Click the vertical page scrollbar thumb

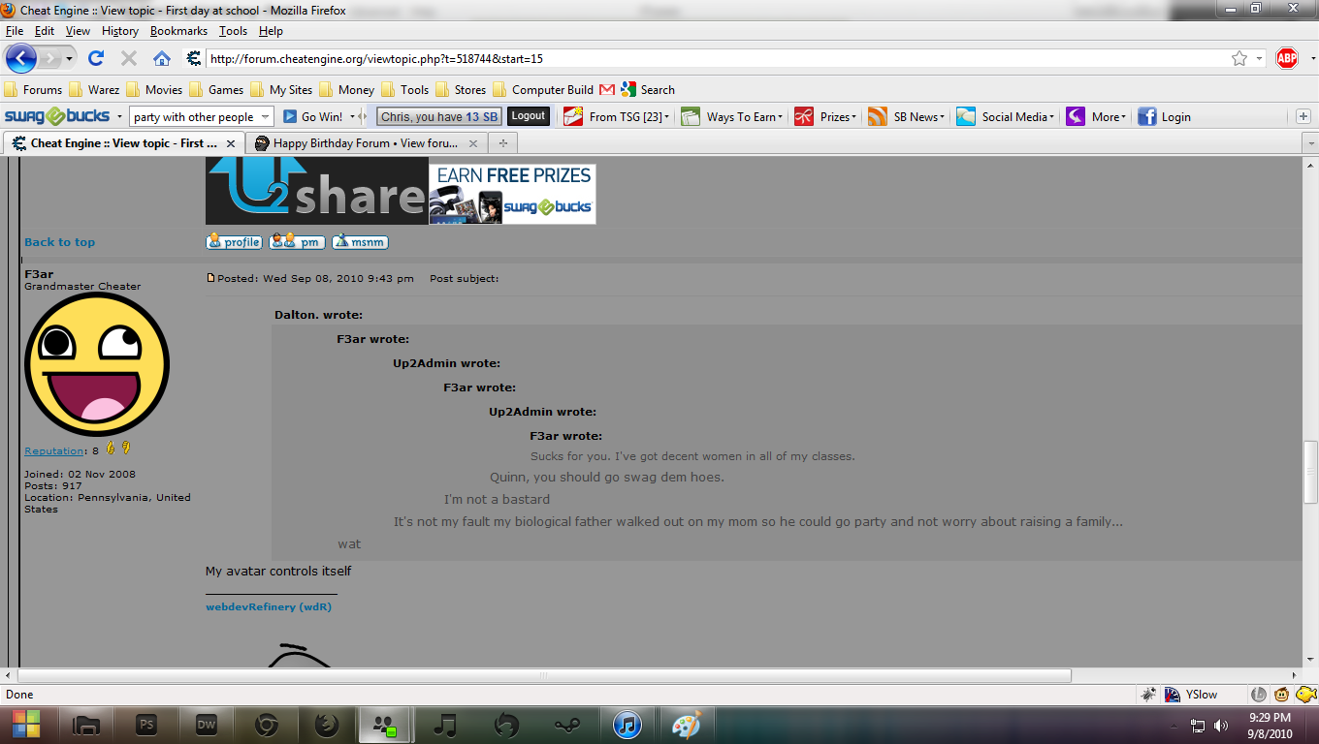1310,472
